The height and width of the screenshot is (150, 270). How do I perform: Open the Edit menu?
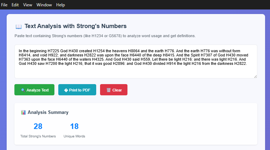tap(15, 5)
